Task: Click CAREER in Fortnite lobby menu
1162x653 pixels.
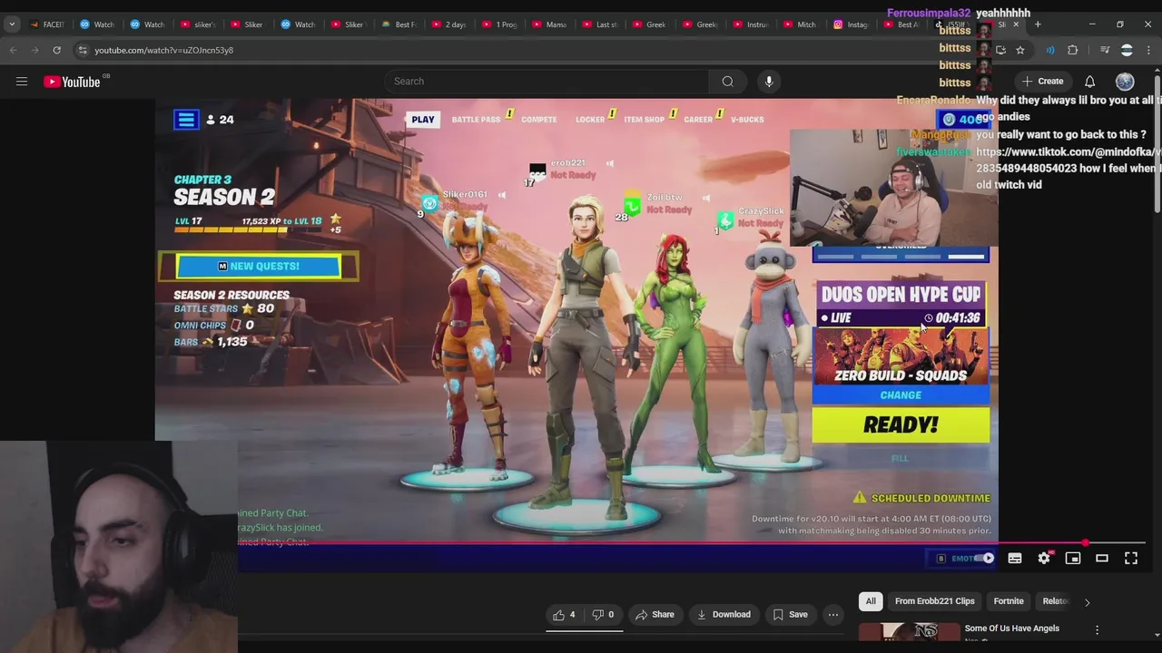Action: click(x=698, y=120)
